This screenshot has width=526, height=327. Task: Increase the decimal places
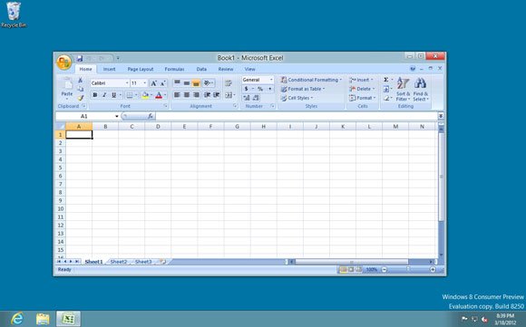coord(247,98)
